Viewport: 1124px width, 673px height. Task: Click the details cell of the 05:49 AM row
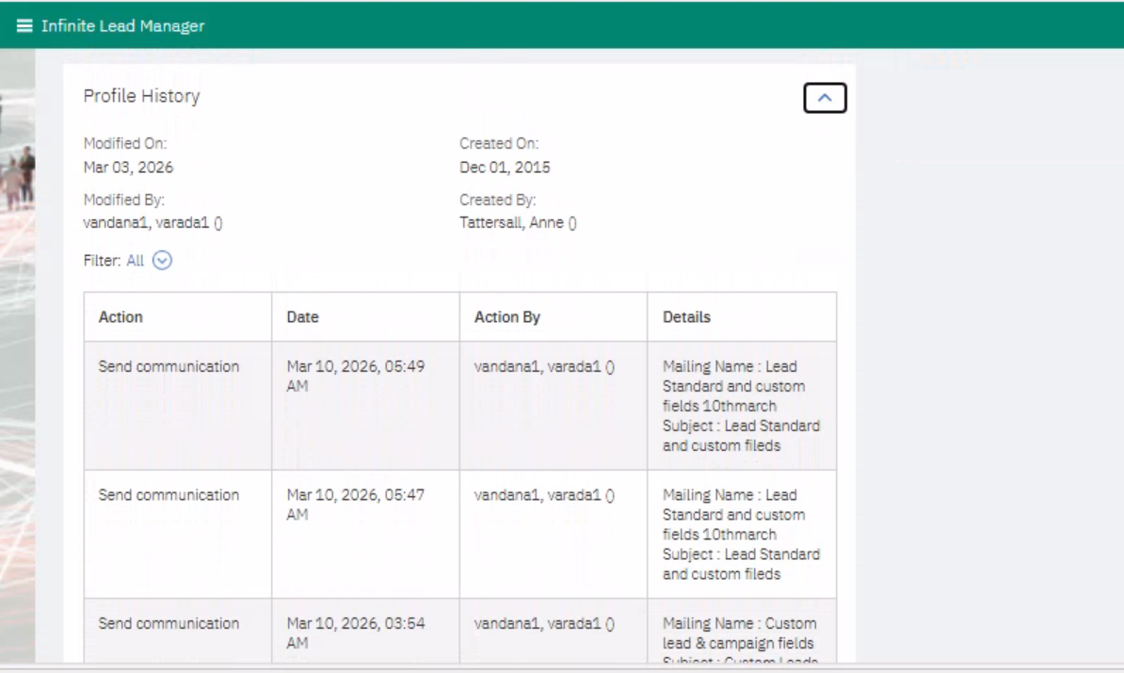(740, 406)
